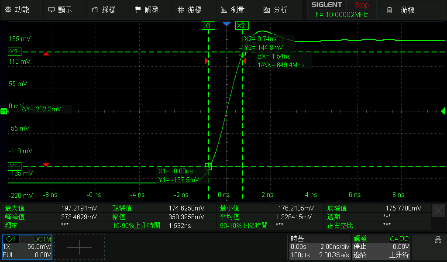Select the X2 cursor handle

coord(242,26)
